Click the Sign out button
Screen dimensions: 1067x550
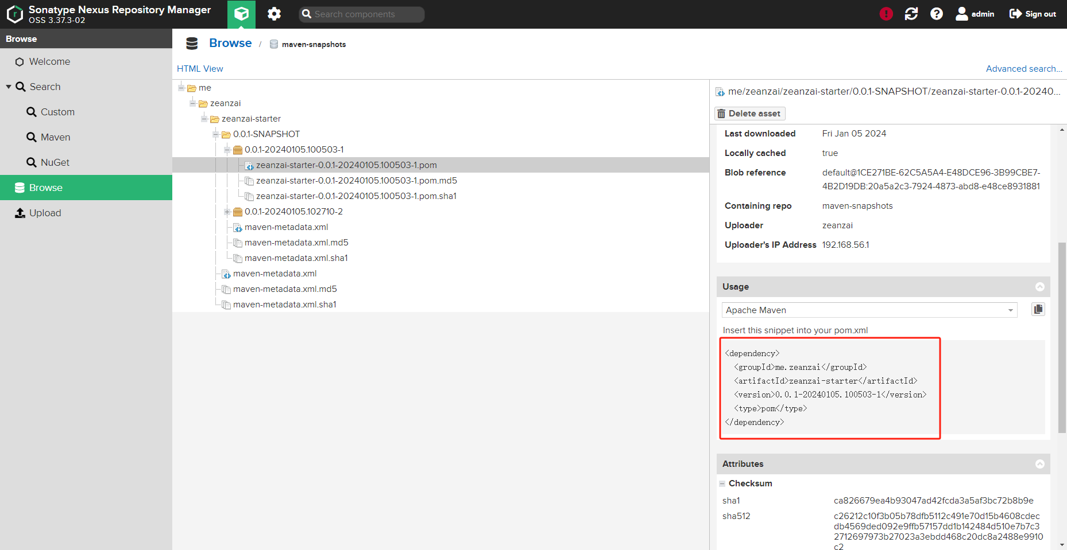pos(1033,14)
